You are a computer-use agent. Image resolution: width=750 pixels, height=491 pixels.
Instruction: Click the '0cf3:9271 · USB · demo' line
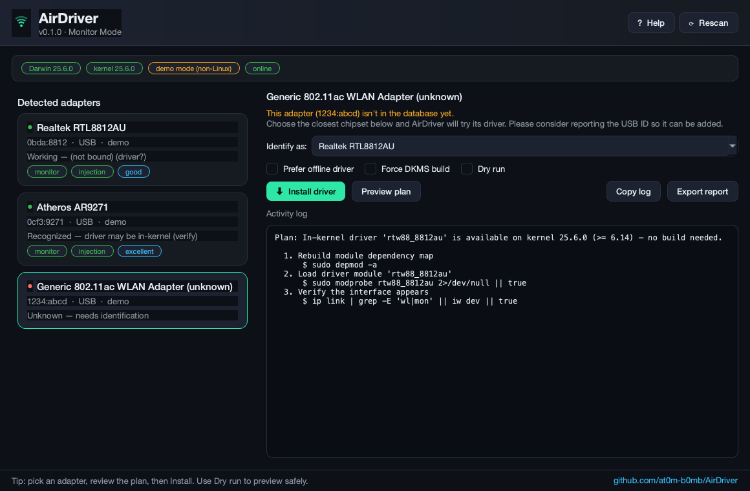click(x=76, y=222)
